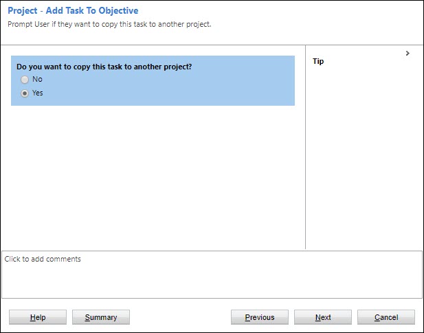Select the "No" radio button circle
This screenshot has width=424, height=333.
[x=25, y=80]
